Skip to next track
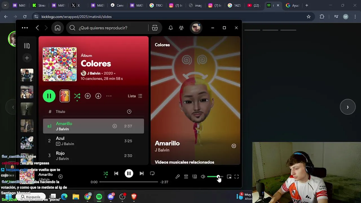The height and width of the screenshot is (203, 361). click(142, 173)
